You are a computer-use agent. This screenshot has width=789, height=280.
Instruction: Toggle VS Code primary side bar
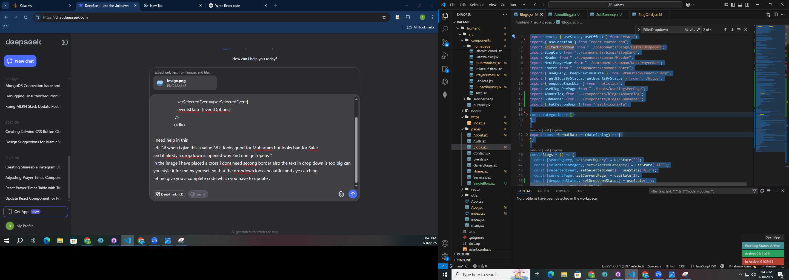(x=733, y=5)
